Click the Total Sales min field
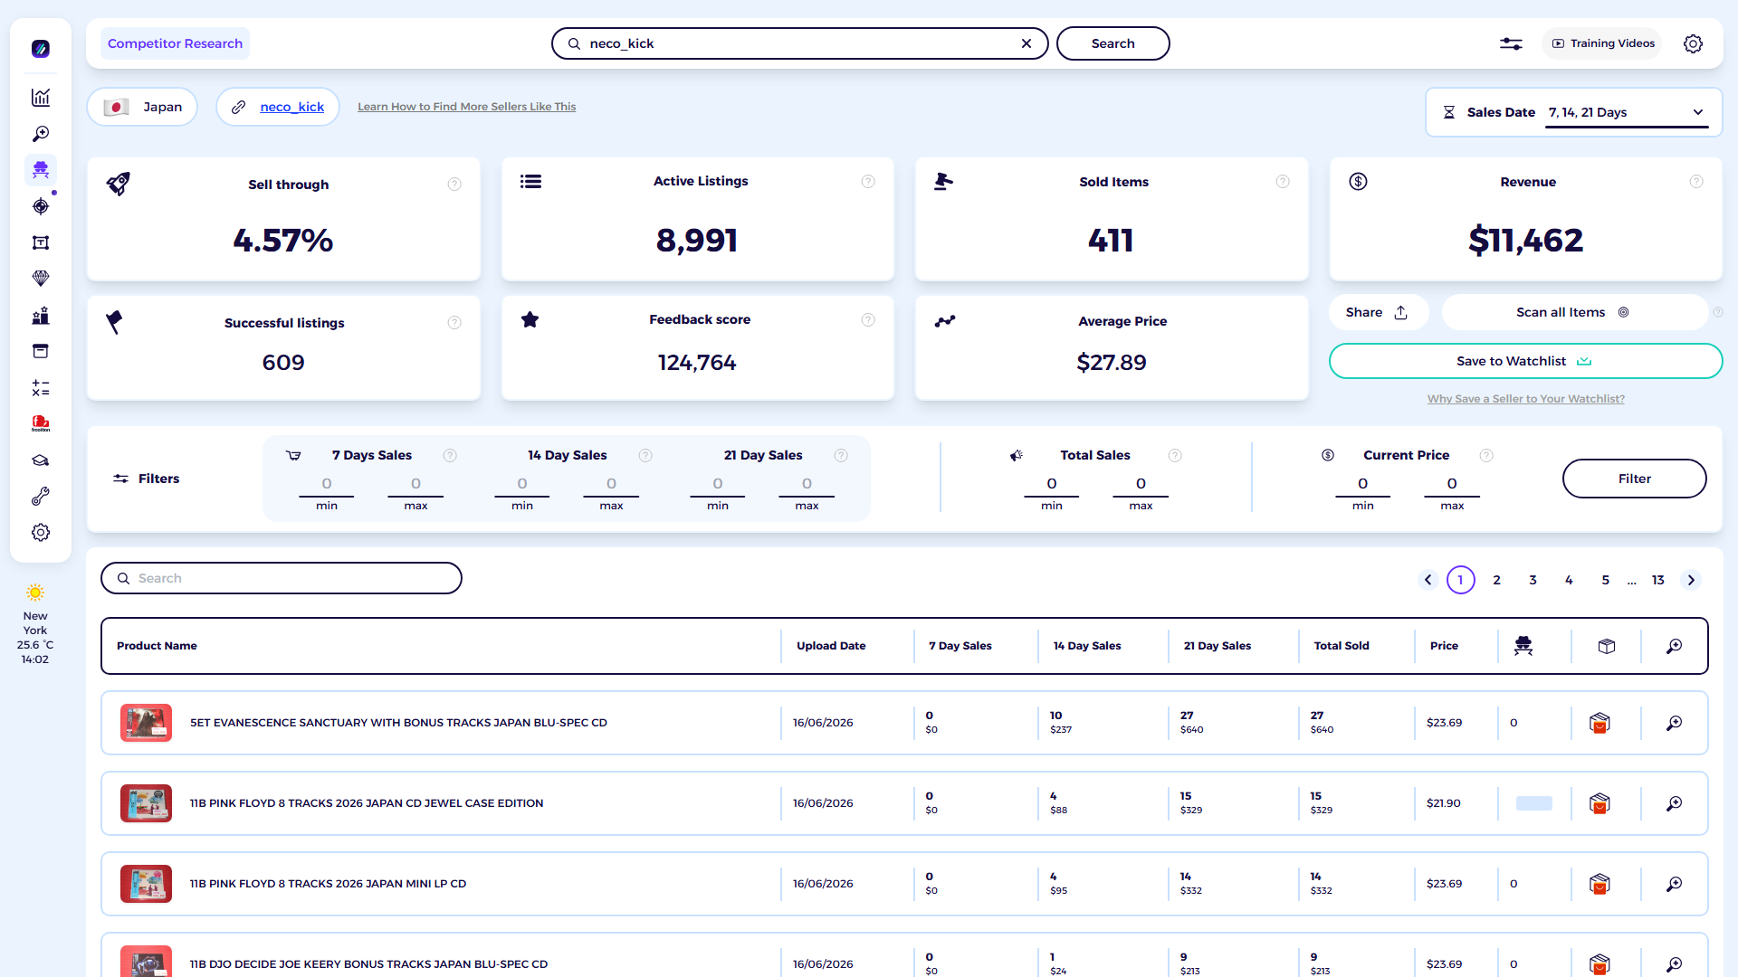This screenshot has height=977, width=1738. (1052, 485)
